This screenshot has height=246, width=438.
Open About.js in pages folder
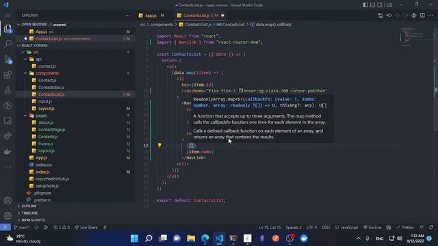[46, 122]
